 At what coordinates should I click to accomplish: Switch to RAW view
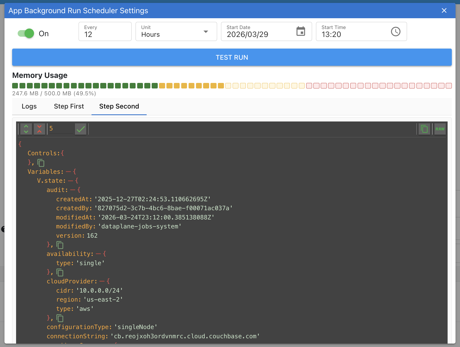coord(440,129)
